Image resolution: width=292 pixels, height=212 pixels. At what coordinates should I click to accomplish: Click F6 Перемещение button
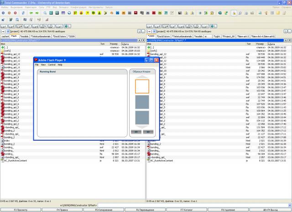click(x=145, y=210)
